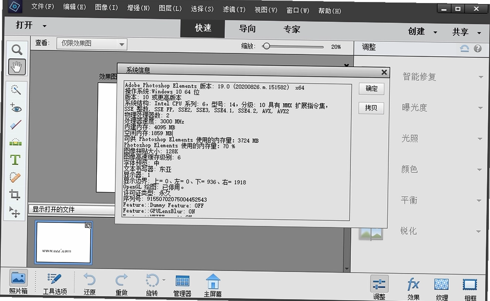490x301 pixels.
Task: Close the 系统信息 dialog
Action: (x=384, y=72)
